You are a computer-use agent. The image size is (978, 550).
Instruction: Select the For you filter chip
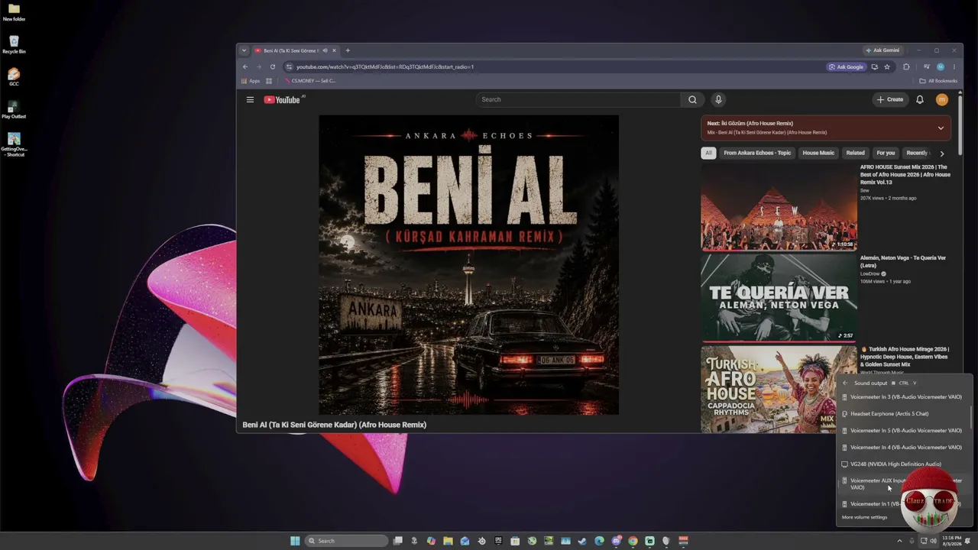(886, 153)
